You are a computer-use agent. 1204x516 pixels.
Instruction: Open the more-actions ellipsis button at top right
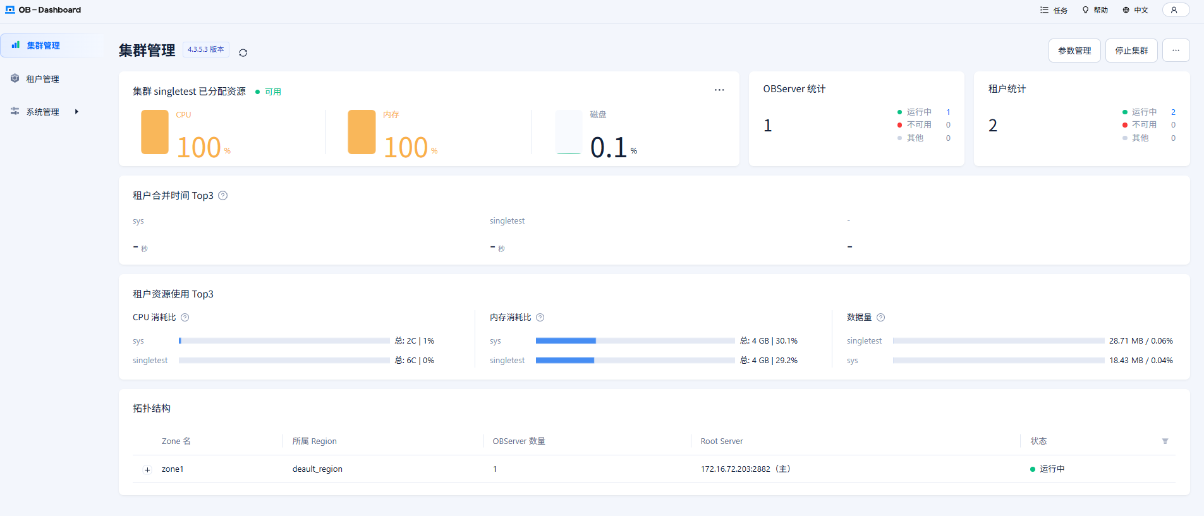point(1176,51)
